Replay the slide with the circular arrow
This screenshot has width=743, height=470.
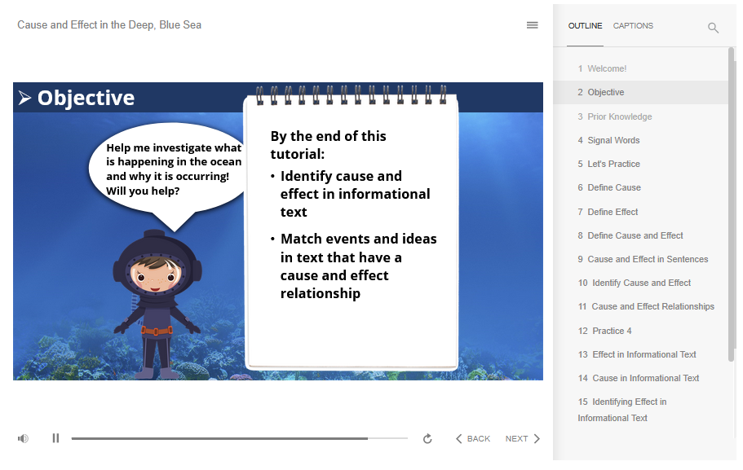click(427, 439)
